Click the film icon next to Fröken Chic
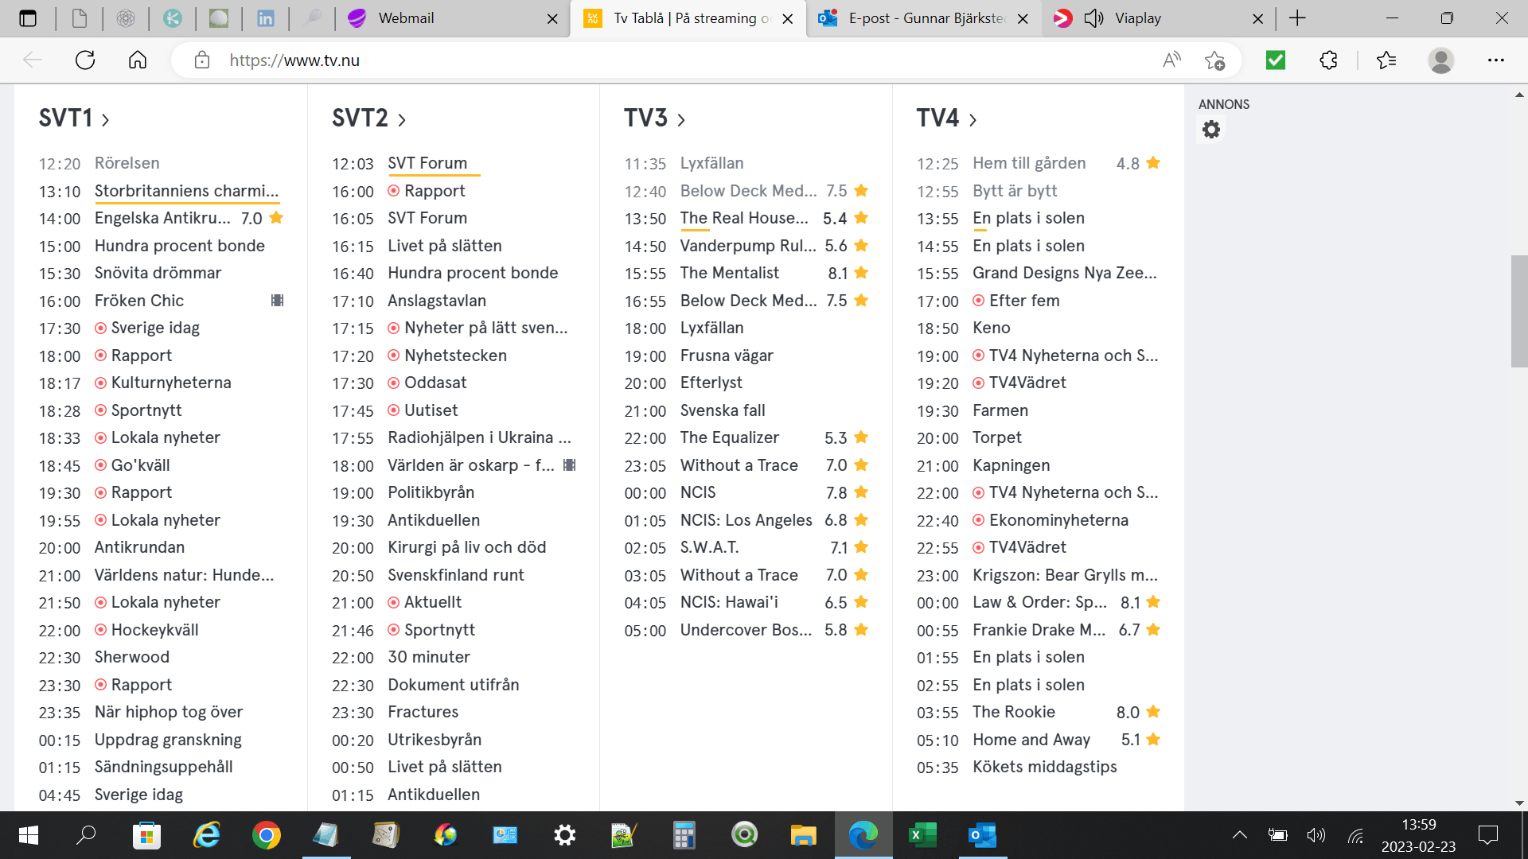The height and width of the screenshot is (859, 1528). 277,301
